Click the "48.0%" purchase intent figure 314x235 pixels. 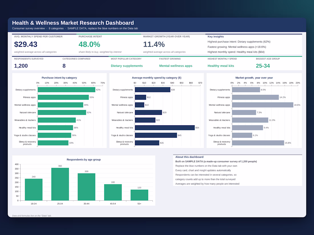pyautogui.click(x=89, y=44)
